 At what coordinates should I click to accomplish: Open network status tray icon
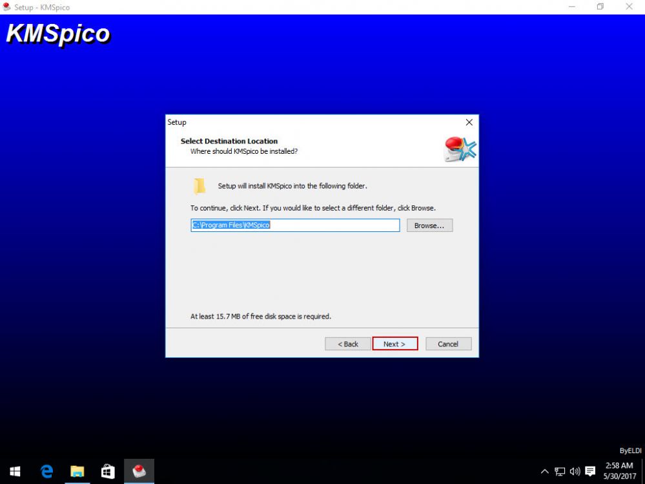(559, 471)
